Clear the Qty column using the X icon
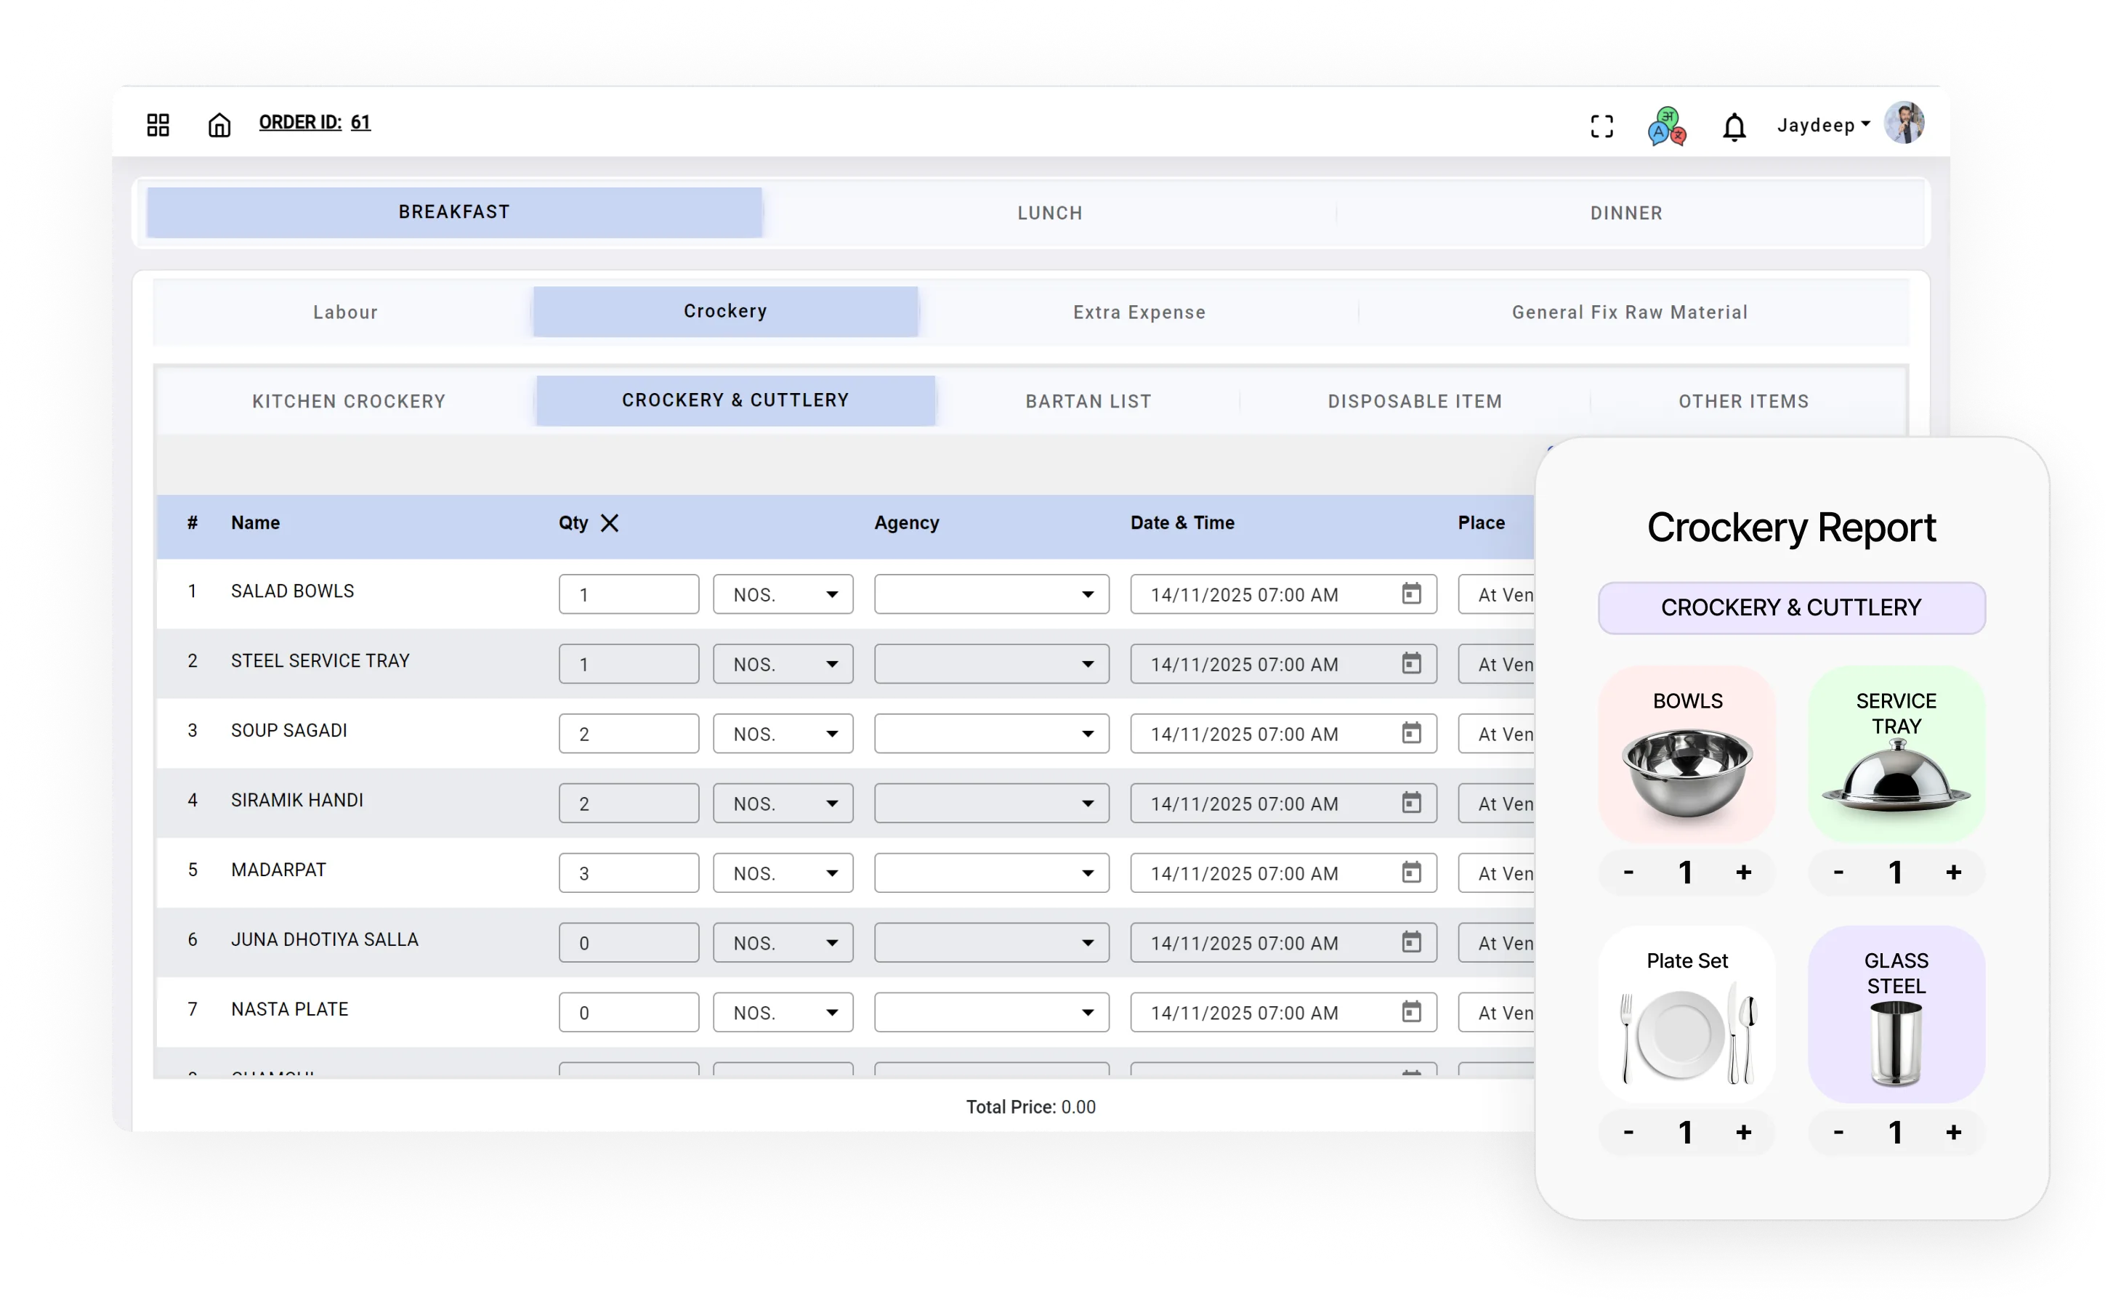 (x=610, y=522)
